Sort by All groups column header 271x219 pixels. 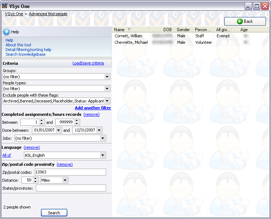point(223,30)
